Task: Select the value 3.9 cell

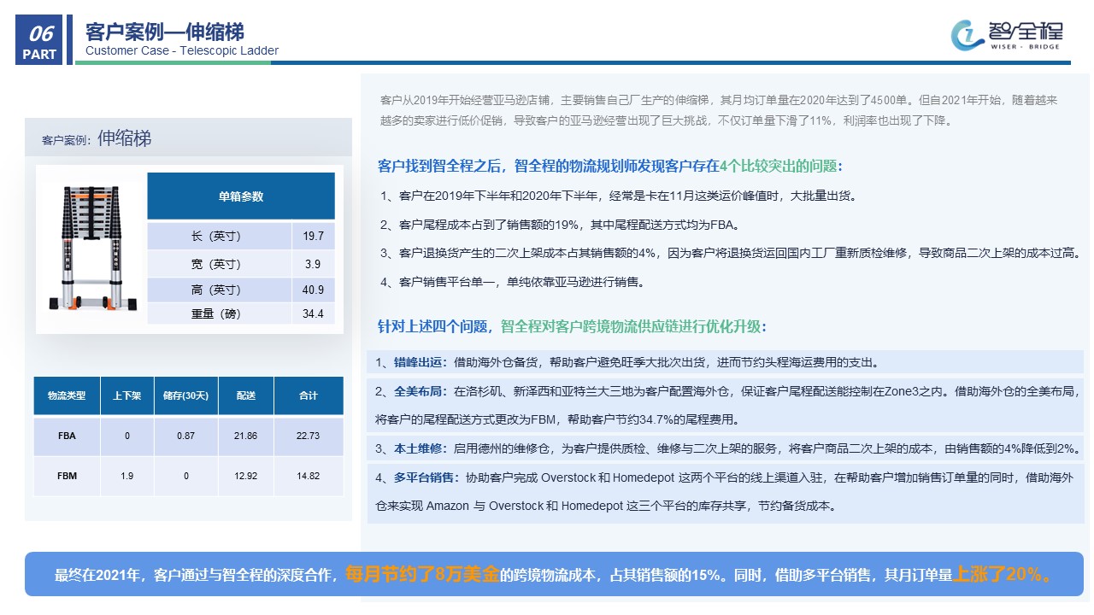Action: (314, 264)
